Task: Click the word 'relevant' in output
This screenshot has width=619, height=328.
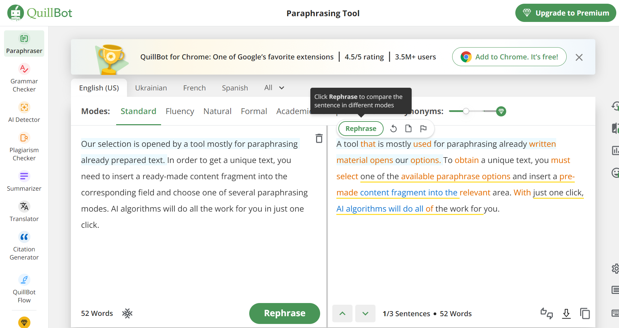Action: [x=475, y=193]
